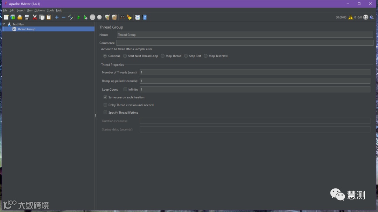This screenshot has height=212, width=378.
Task: Collapse all nodes with the minus icon
Action: coord(64,17)
